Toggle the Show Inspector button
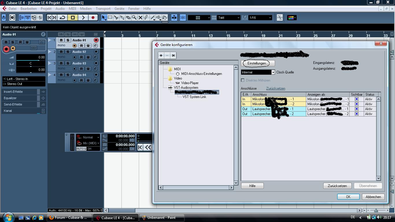This screenshot has width=395, height=222. (22, 18)
